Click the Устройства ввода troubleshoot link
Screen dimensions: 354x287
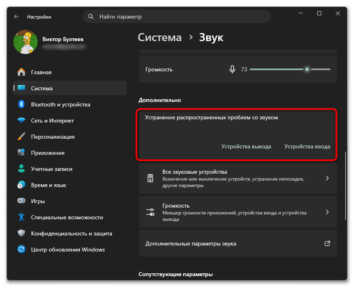[x=307, y=146]
